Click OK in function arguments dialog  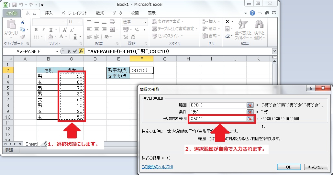pos(289,167)
